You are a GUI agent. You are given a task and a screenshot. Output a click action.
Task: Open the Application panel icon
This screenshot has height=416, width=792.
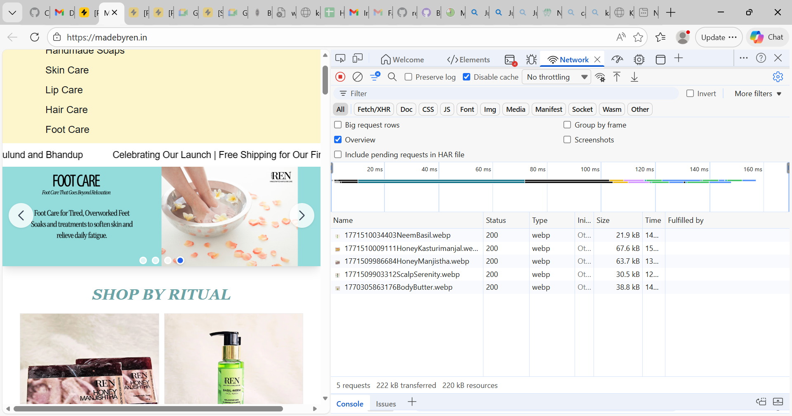tap(660, 59)
